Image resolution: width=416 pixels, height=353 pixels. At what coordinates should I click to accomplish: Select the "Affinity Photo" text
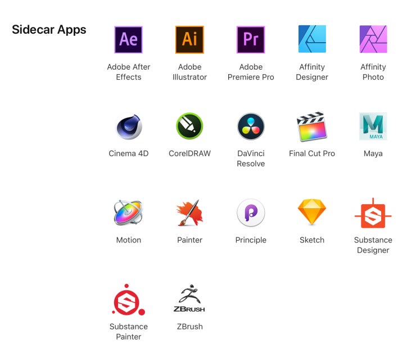[373, 72]
